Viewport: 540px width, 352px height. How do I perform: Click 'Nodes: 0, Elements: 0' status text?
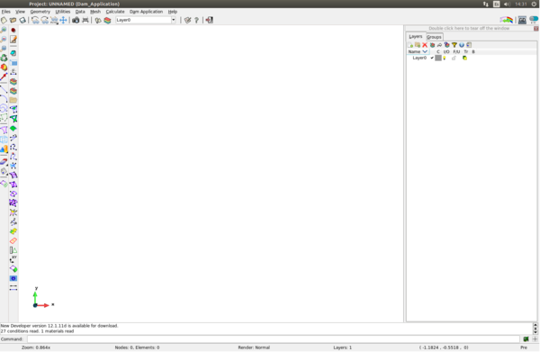pos(137,347)
